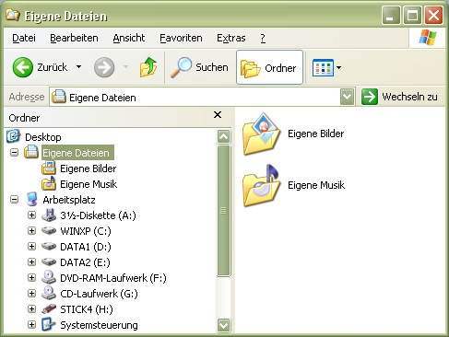The height and width of the screenshot is (337, 449).
Task: Select Eigene Bilder in folder tree
Action: click(89, 168)
